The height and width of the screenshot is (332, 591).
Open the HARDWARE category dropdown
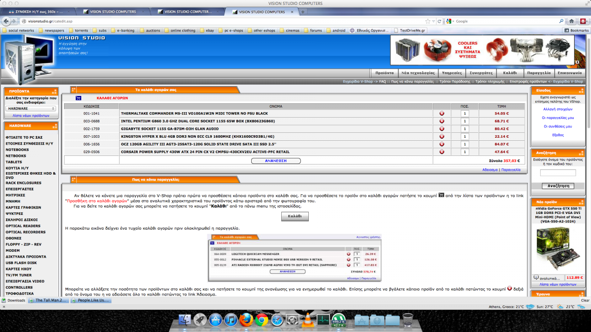click(31, 108)
